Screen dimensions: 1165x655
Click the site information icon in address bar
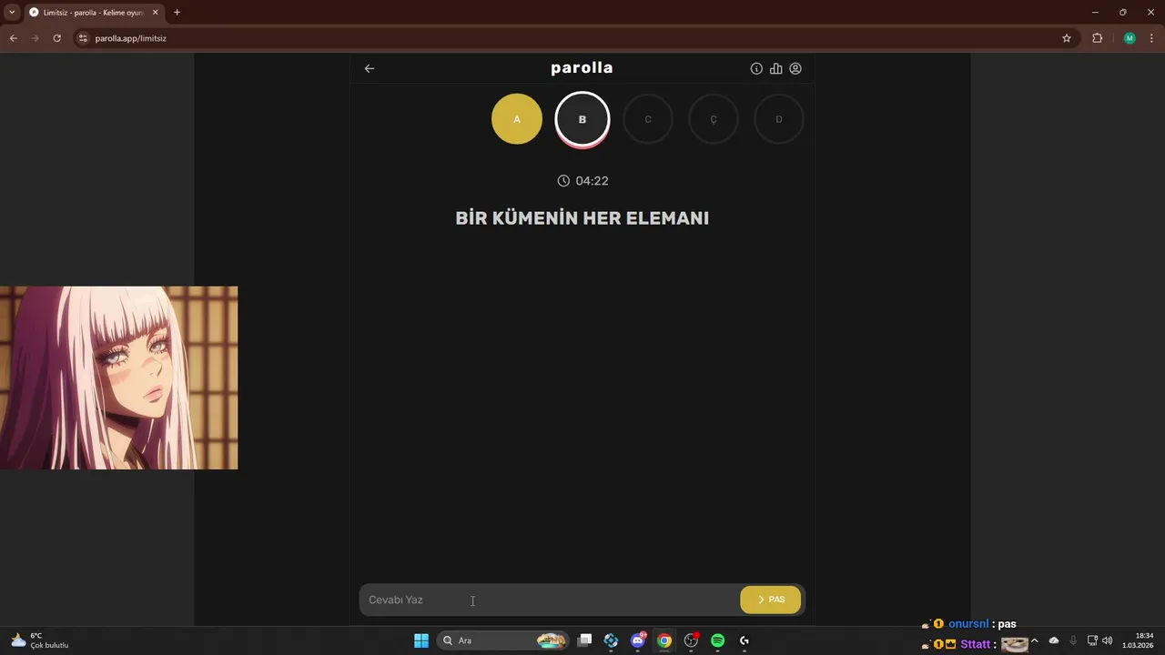tap(83, 38)
